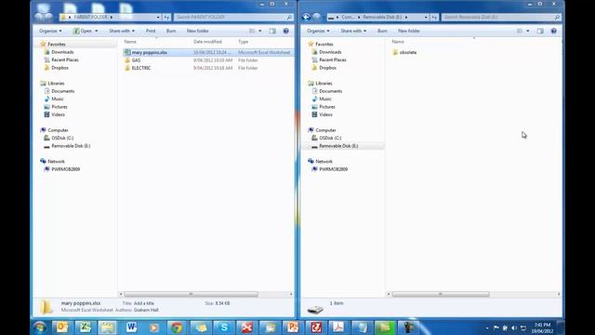The width and height of the screenshot is (595, 335).
Task: Open Skype from the taskbar
Action: coord(224,327)
